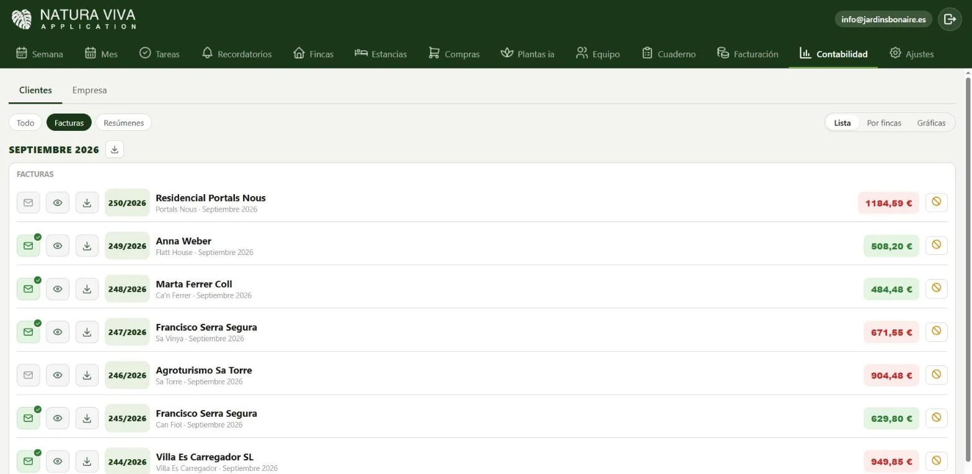Void invoice 247/2026 Sa Vinya

(x=936, y=331)
